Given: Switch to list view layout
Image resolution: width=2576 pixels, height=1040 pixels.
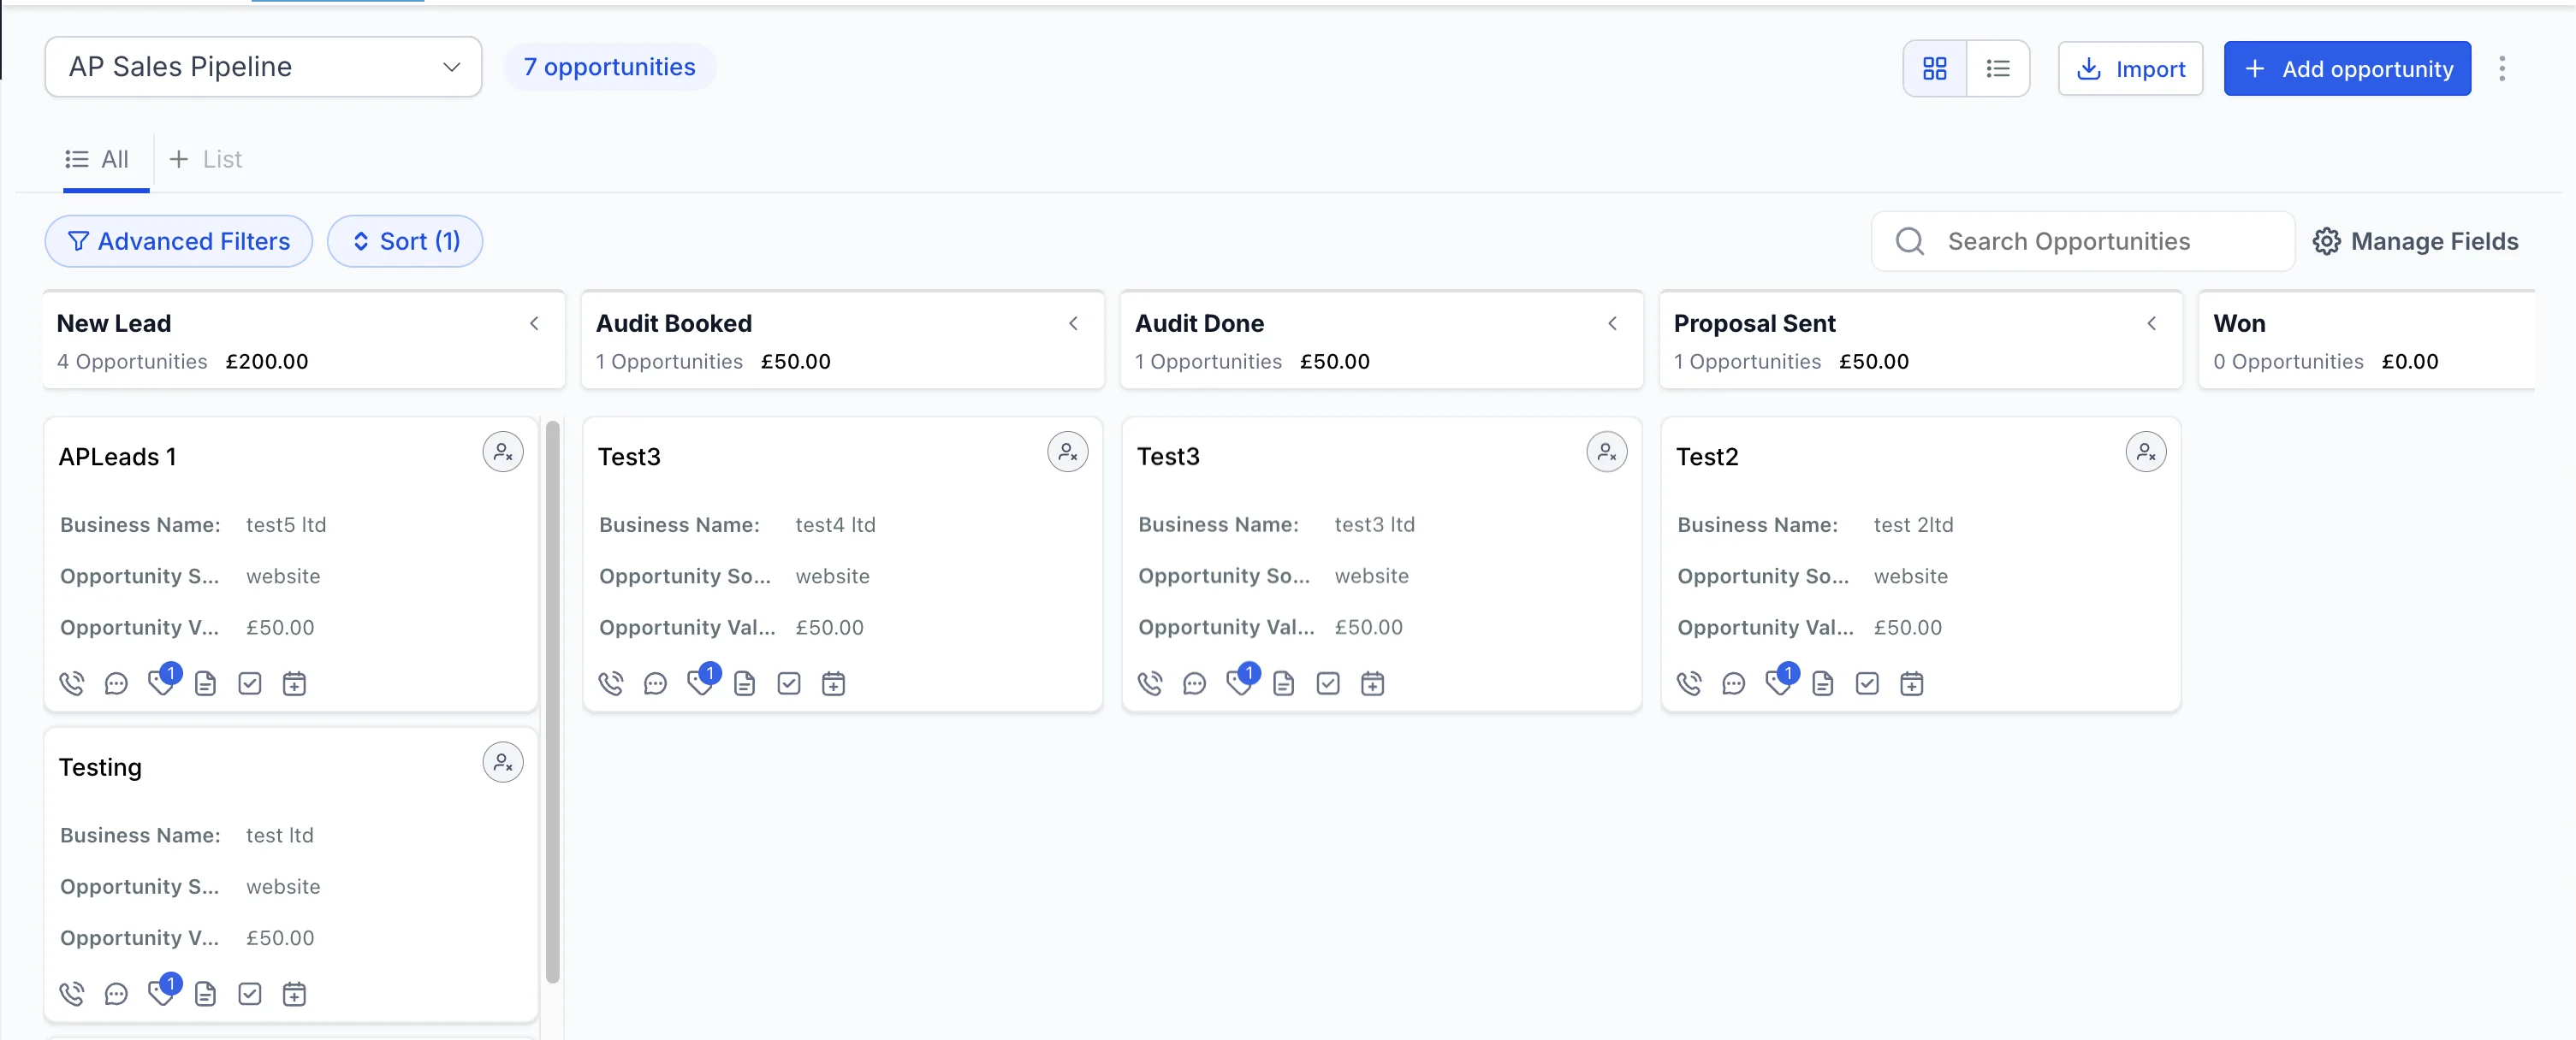Looking at the screenshot, I should click(x=1997, y=68).
